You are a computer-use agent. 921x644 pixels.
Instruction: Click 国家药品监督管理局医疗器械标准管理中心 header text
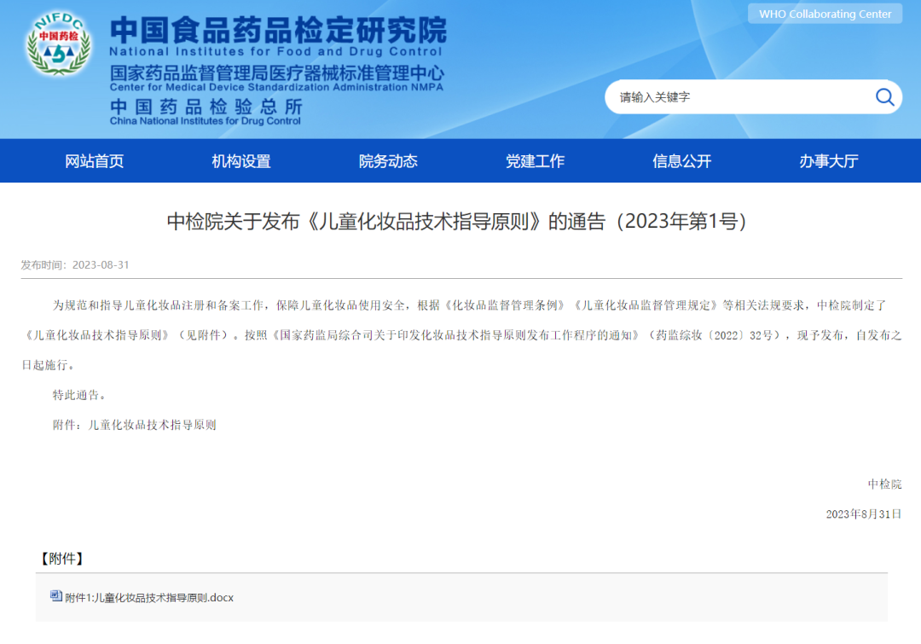point(276,73)
